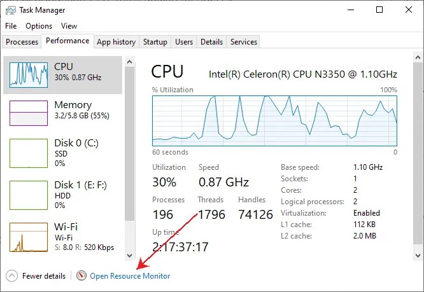The width and height of the screenshot is (424, 292).
Task: Select the CPU performance graph thumbnail
Action: click(x=29, y=75)
